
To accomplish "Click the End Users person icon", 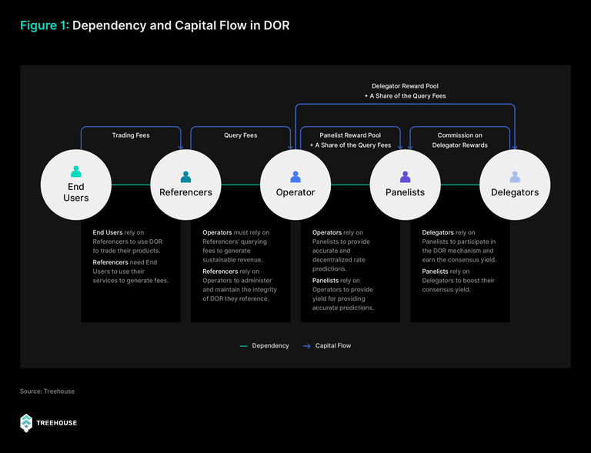I will tap(76, 172).
